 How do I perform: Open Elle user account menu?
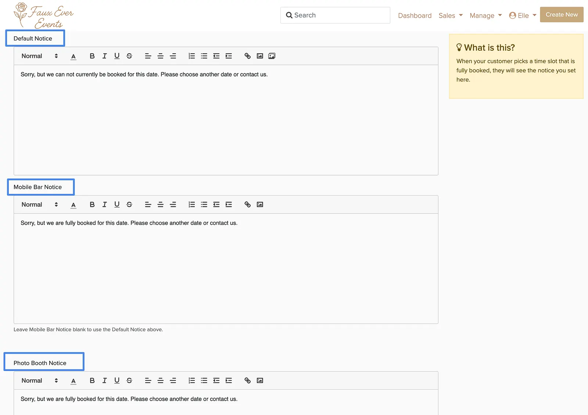point(523,15)
